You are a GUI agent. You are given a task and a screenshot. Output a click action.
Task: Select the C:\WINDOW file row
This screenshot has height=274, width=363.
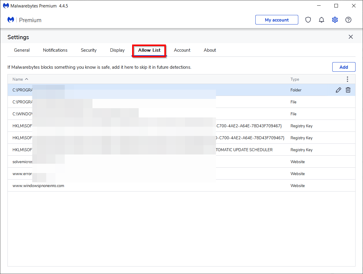(181, 114)
